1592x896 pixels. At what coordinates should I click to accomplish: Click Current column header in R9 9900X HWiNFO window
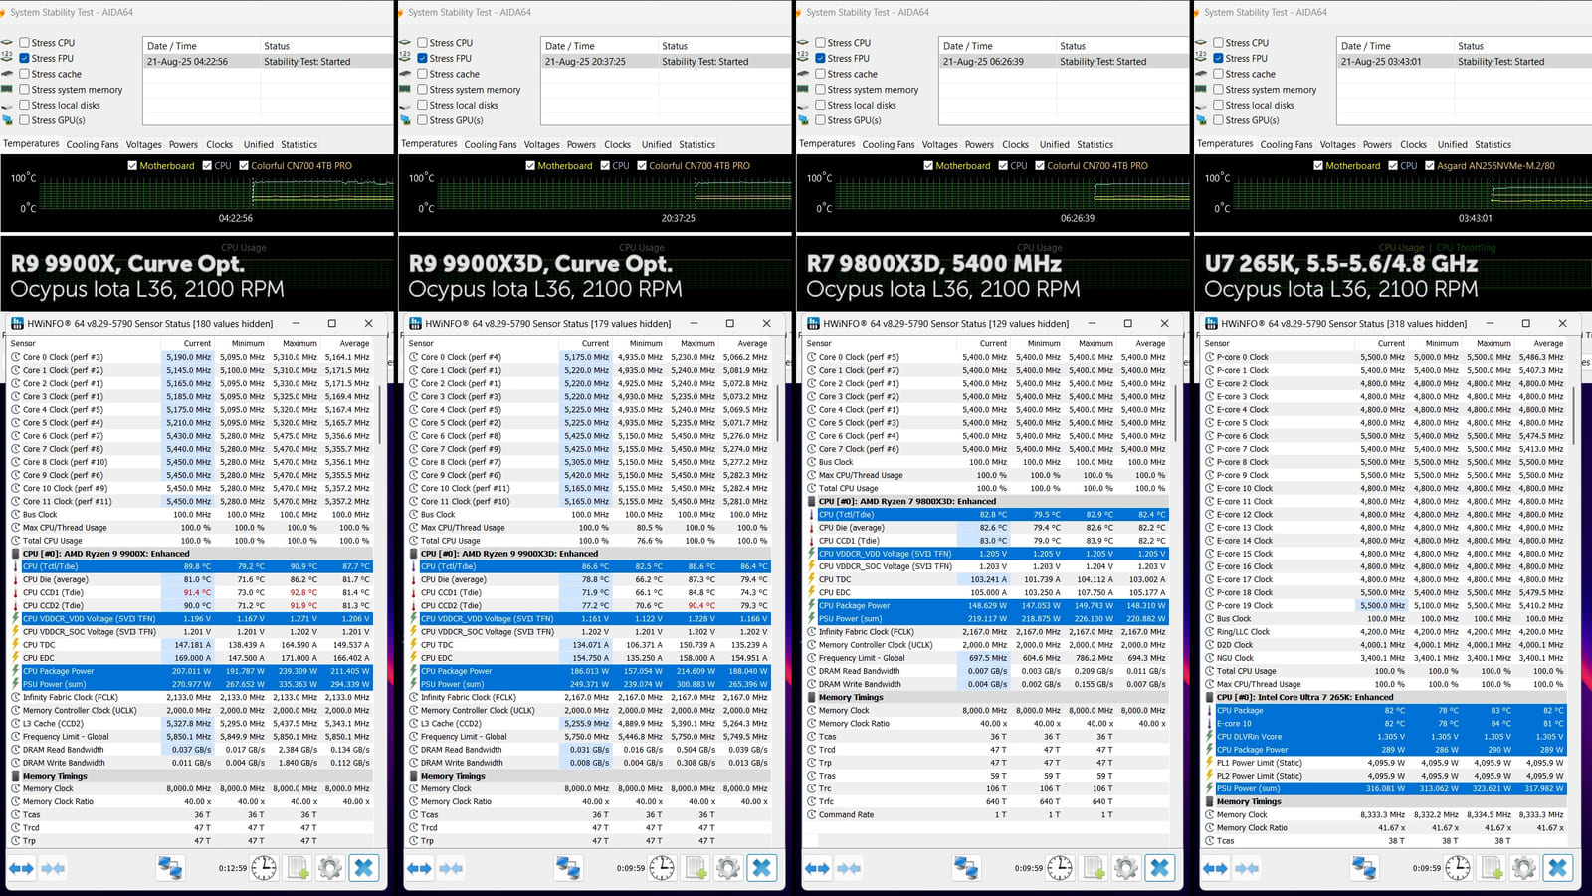197,343
